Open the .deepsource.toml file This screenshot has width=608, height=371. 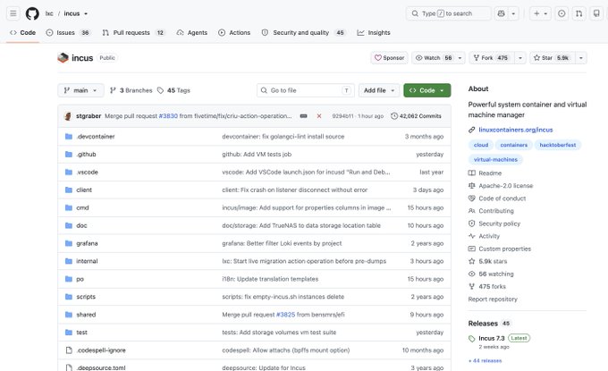[x=101, y=367]
